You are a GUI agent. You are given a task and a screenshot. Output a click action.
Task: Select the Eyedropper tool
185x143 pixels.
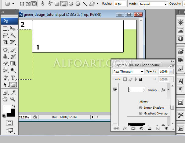13,92
